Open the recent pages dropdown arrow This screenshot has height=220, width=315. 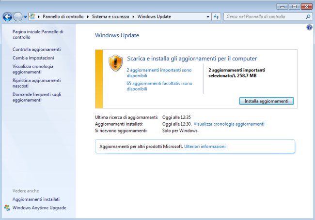(x=25, y=17)
